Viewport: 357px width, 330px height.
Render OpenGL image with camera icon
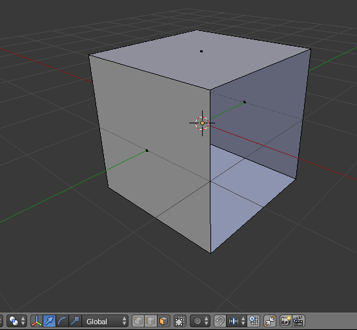[x=285, y=321]
